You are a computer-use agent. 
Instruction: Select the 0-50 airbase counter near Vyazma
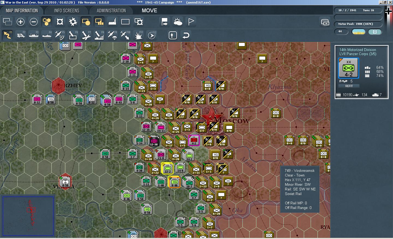coord(65,182)
